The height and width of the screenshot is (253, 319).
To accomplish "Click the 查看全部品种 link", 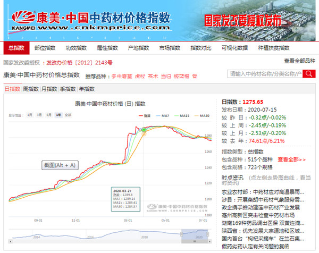I will 300,61.
